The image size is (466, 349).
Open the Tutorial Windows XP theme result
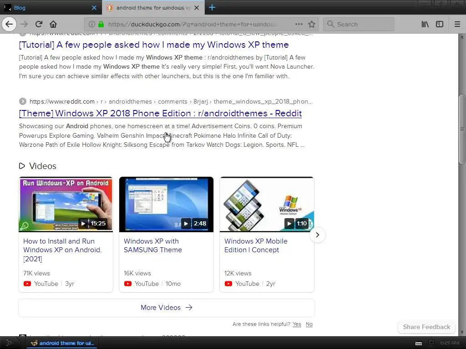click(154, 45)
